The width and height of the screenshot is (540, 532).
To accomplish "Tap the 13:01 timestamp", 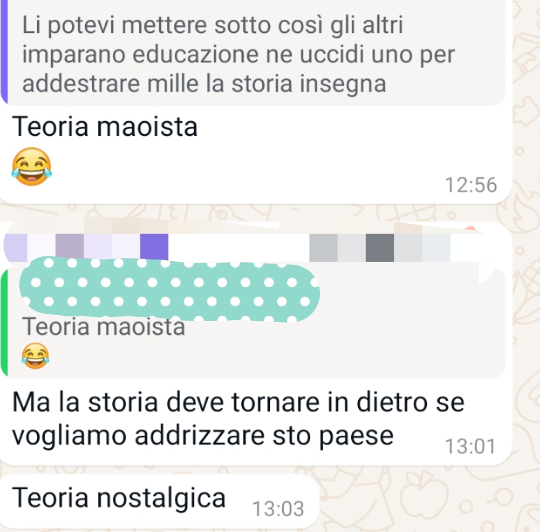I will coord(470,447).
